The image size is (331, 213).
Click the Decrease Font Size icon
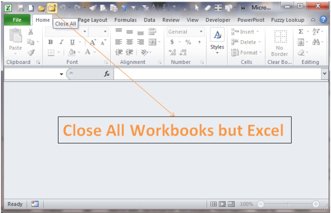click(x=103, y=42)
